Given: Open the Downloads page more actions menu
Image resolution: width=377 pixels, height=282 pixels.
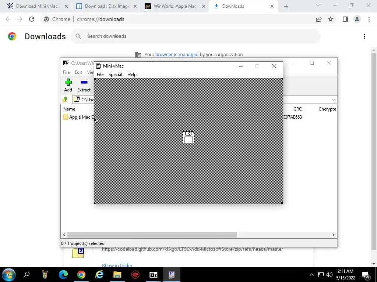Looking at the screenshot, I should [x=364, y=36].
